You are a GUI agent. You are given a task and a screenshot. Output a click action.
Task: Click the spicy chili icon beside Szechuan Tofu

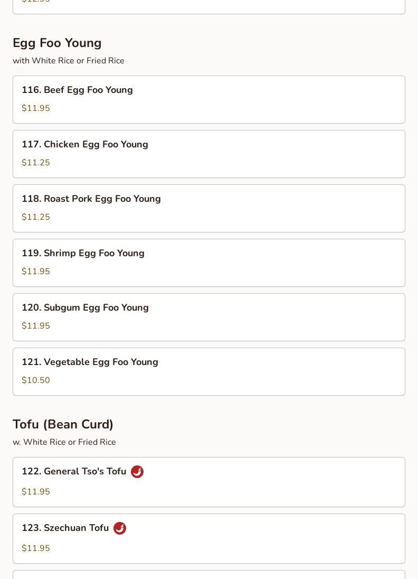tap(119, 528)
